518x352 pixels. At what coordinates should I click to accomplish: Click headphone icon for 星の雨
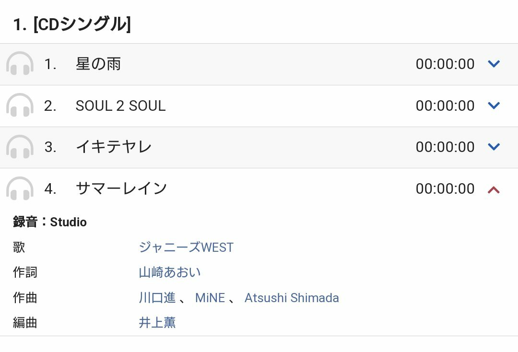pyautogui.click(x=20, y=64)
